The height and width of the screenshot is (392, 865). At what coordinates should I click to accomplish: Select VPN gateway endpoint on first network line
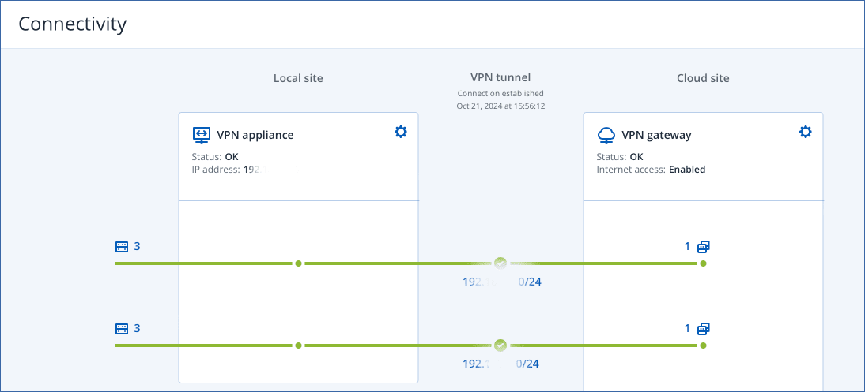[x=703, y=263]
